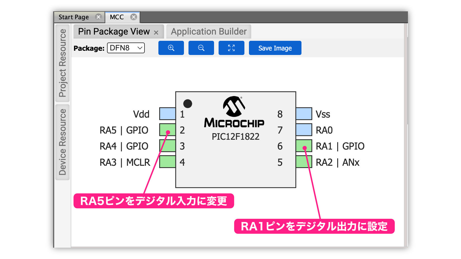Image resolution: width=461 pixels, height=259 pixels.
Task: Open the Package DFN8 dropdown
Action: (126, 48)
